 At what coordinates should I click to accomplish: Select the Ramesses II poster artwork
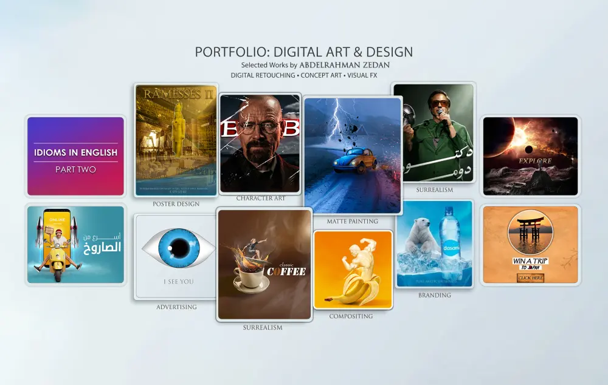click(176, 140)
